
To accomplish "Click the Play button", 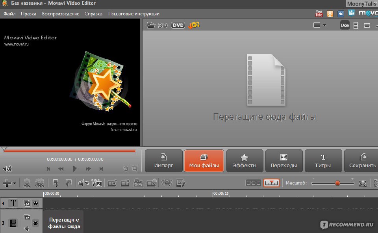I will [x=75, y=168].
